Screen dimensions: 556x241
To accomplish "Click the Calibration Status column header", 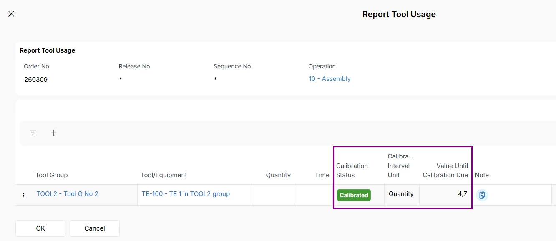I will 352,171.
